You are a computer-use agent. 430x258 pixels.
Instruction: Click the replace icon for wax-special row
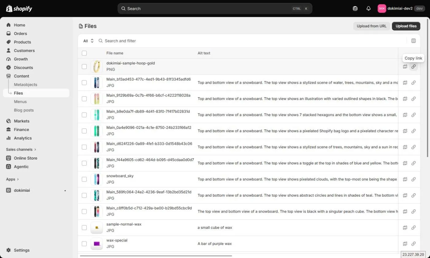[405, 244]
